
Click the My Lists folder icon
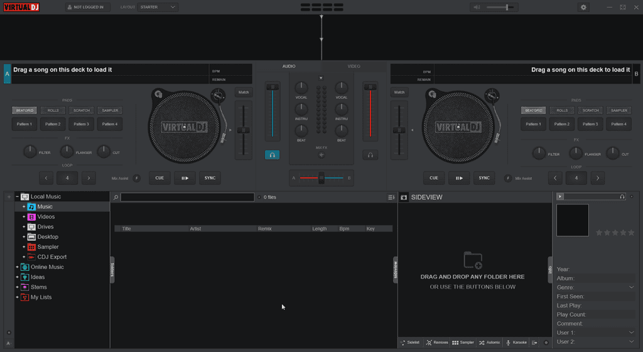24,297
